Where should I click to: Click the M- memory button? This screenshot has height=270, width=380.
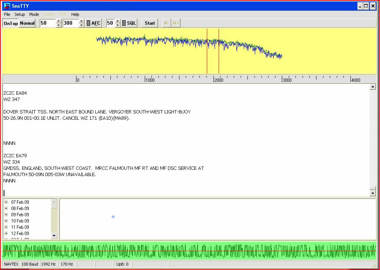(x=166, y=23)
